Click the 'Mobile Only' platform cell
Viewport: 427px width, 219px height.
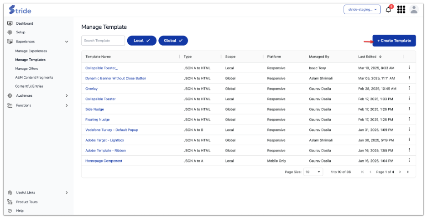tap(276, 161)
